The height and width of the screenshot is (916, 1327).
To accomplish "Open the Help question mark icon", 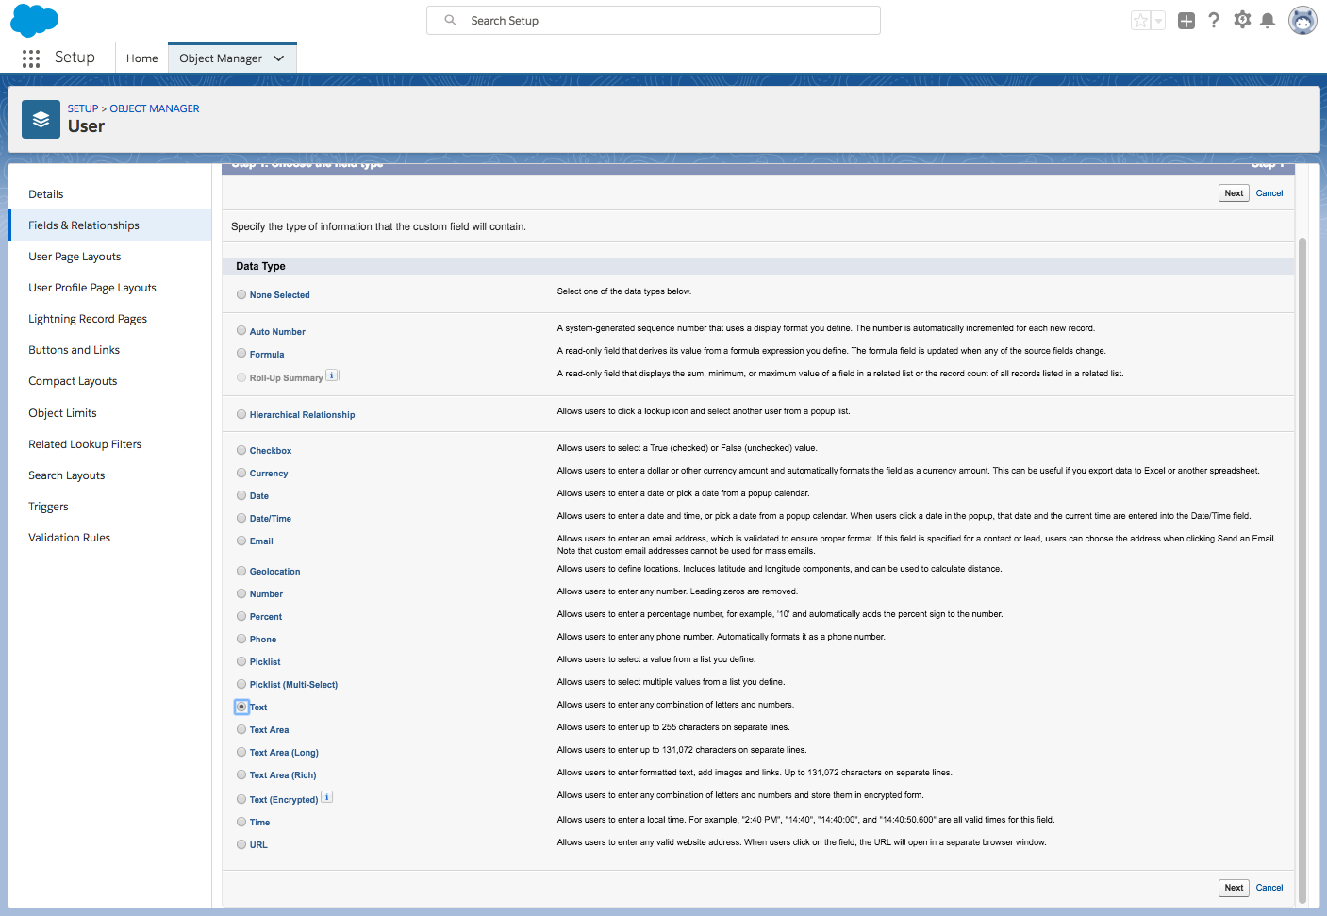I will (1214, 20).
